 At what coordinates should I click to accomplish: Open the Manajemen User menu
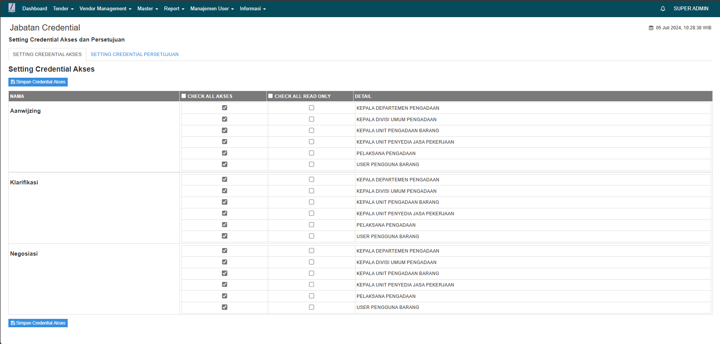click(212, 8)
